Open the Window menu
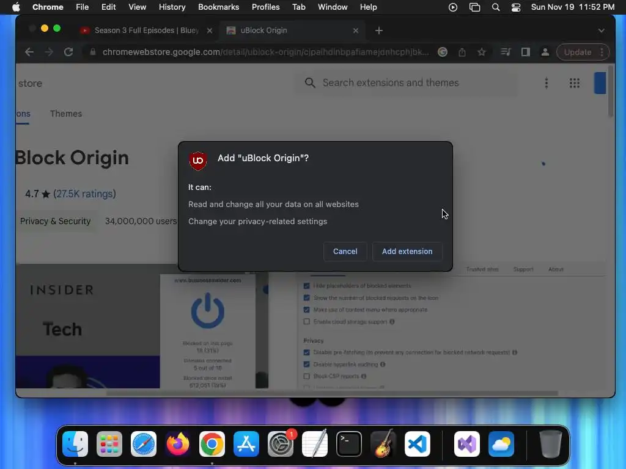The width and height of the screenshot is (626, 469). pos(332,7)
